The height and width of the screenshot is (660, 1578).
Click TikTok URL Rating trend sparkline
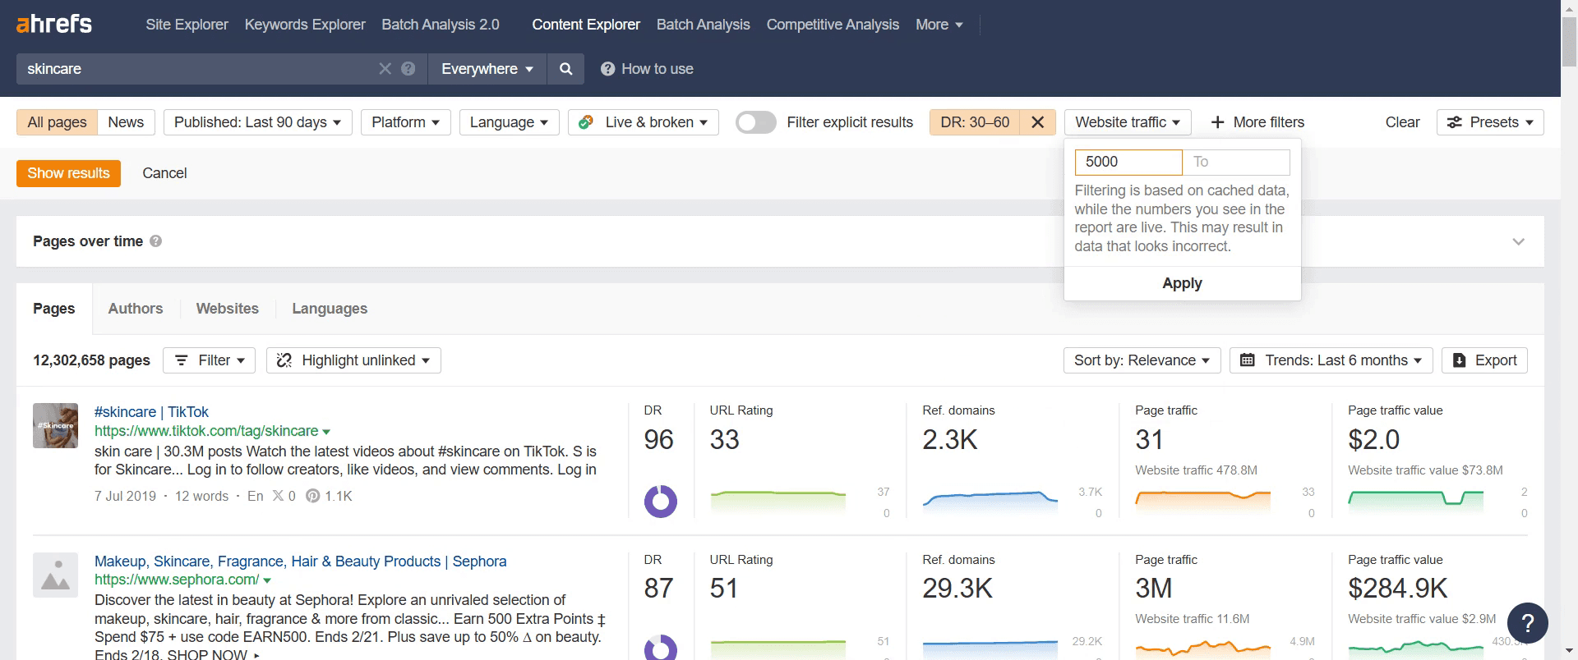(777, 502)
